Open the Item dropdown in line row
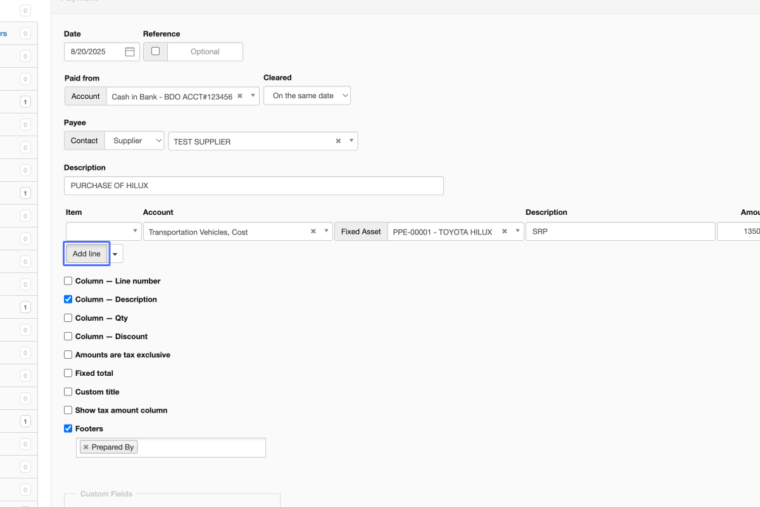The image size is (760, 507). [104, 232]
